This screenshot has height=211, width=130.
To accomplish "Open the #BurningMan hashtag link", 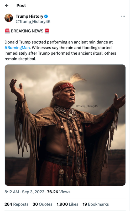I will 17,48.
